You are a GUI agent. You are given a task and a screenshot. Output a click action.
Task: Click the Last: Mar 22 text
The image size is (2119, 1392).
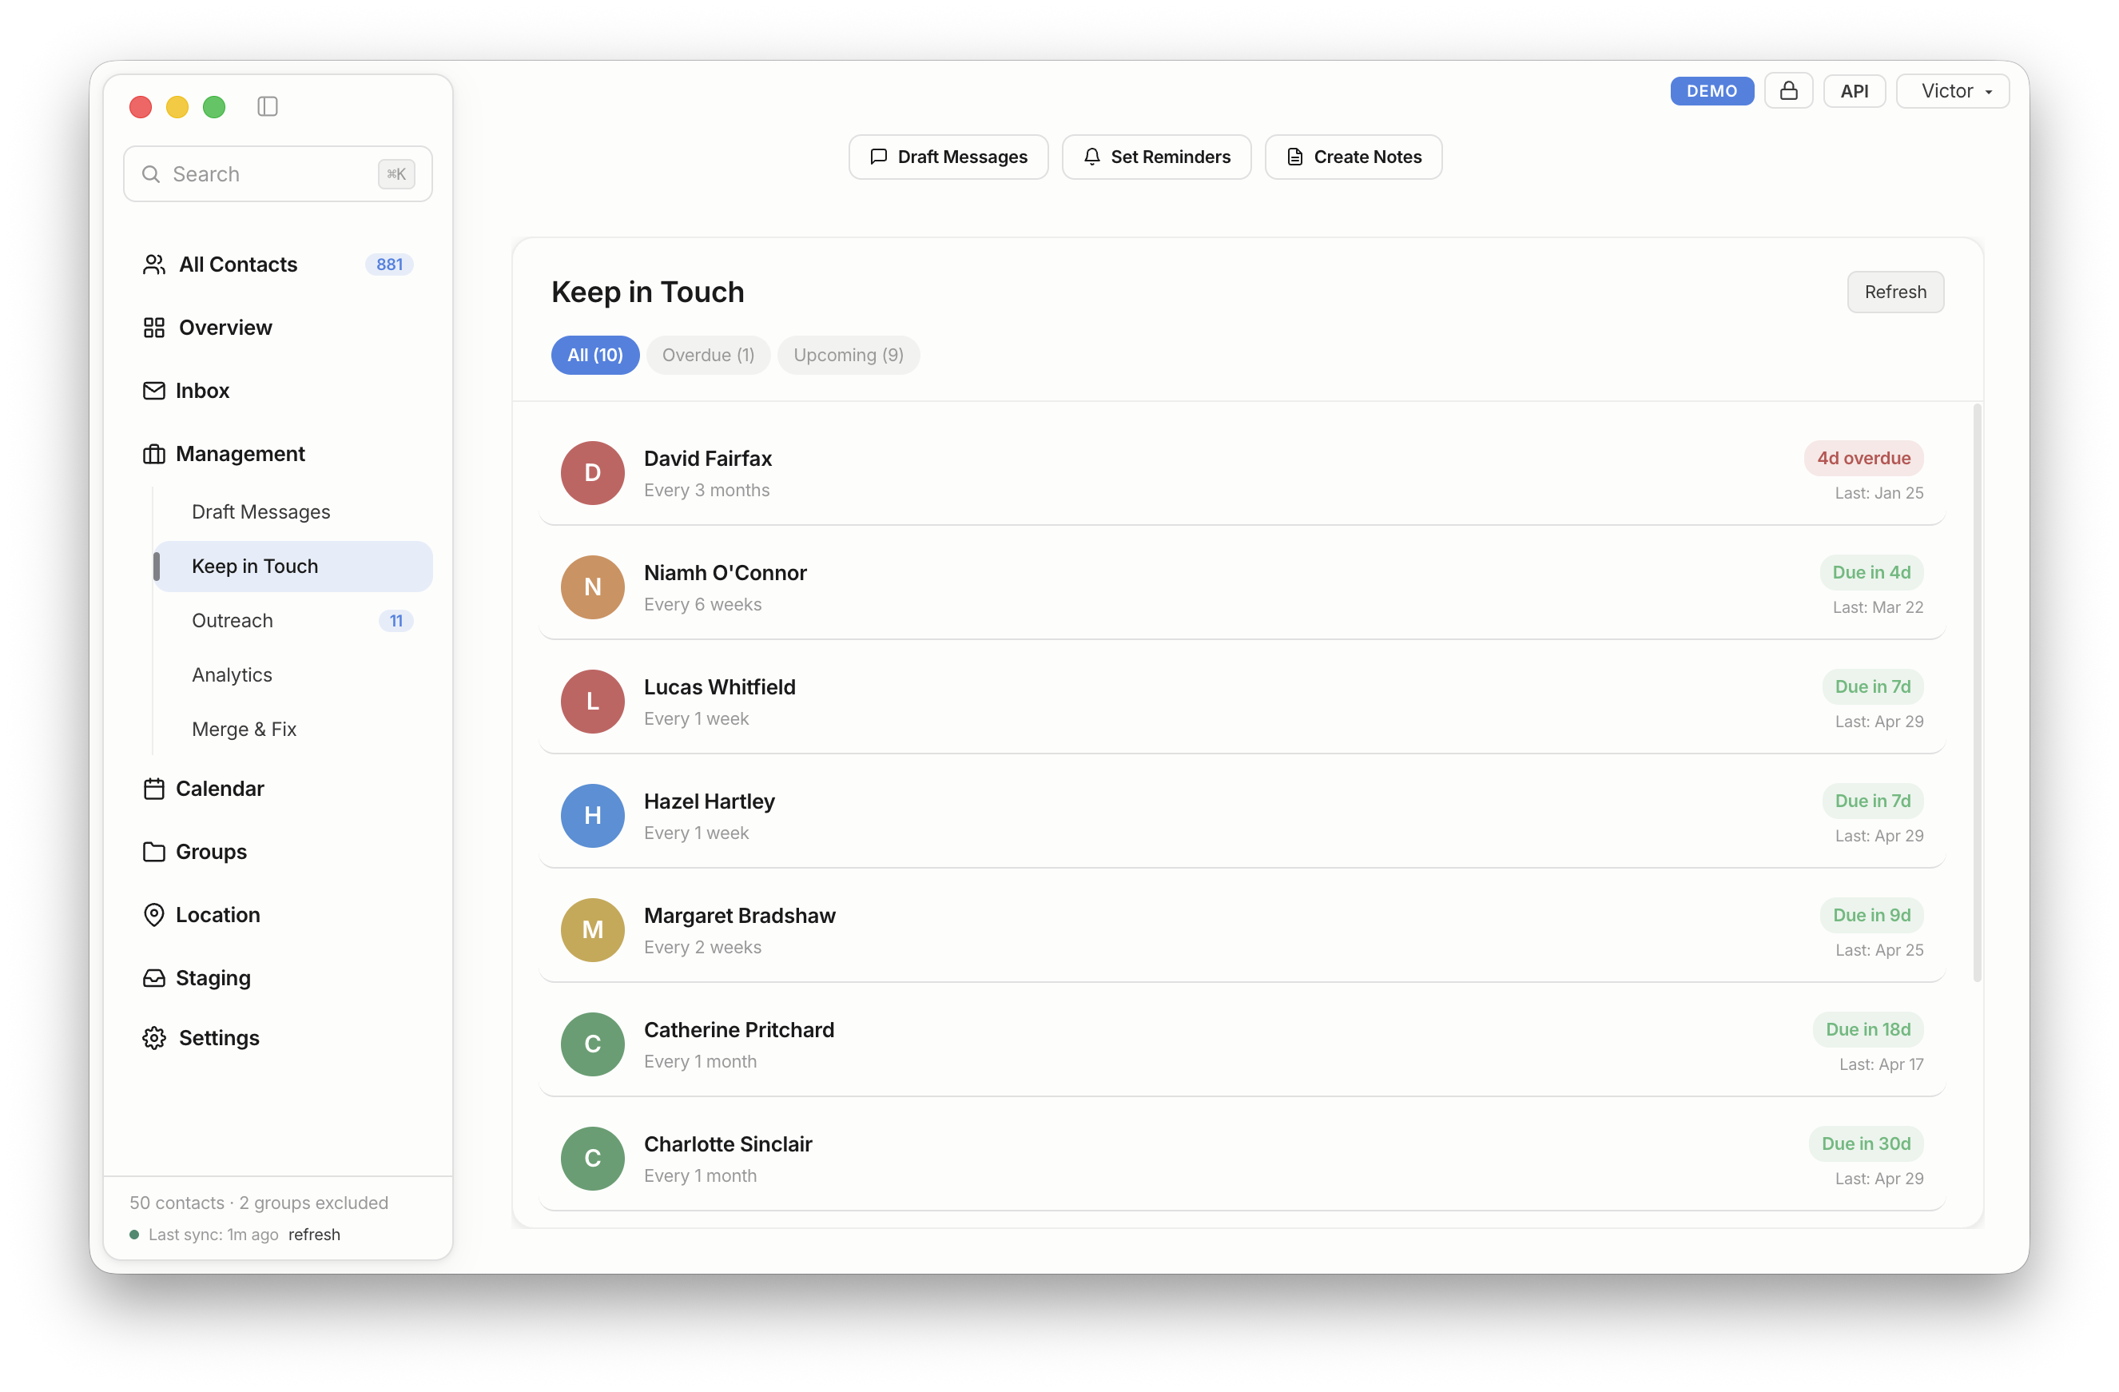tap(1878, 607)
